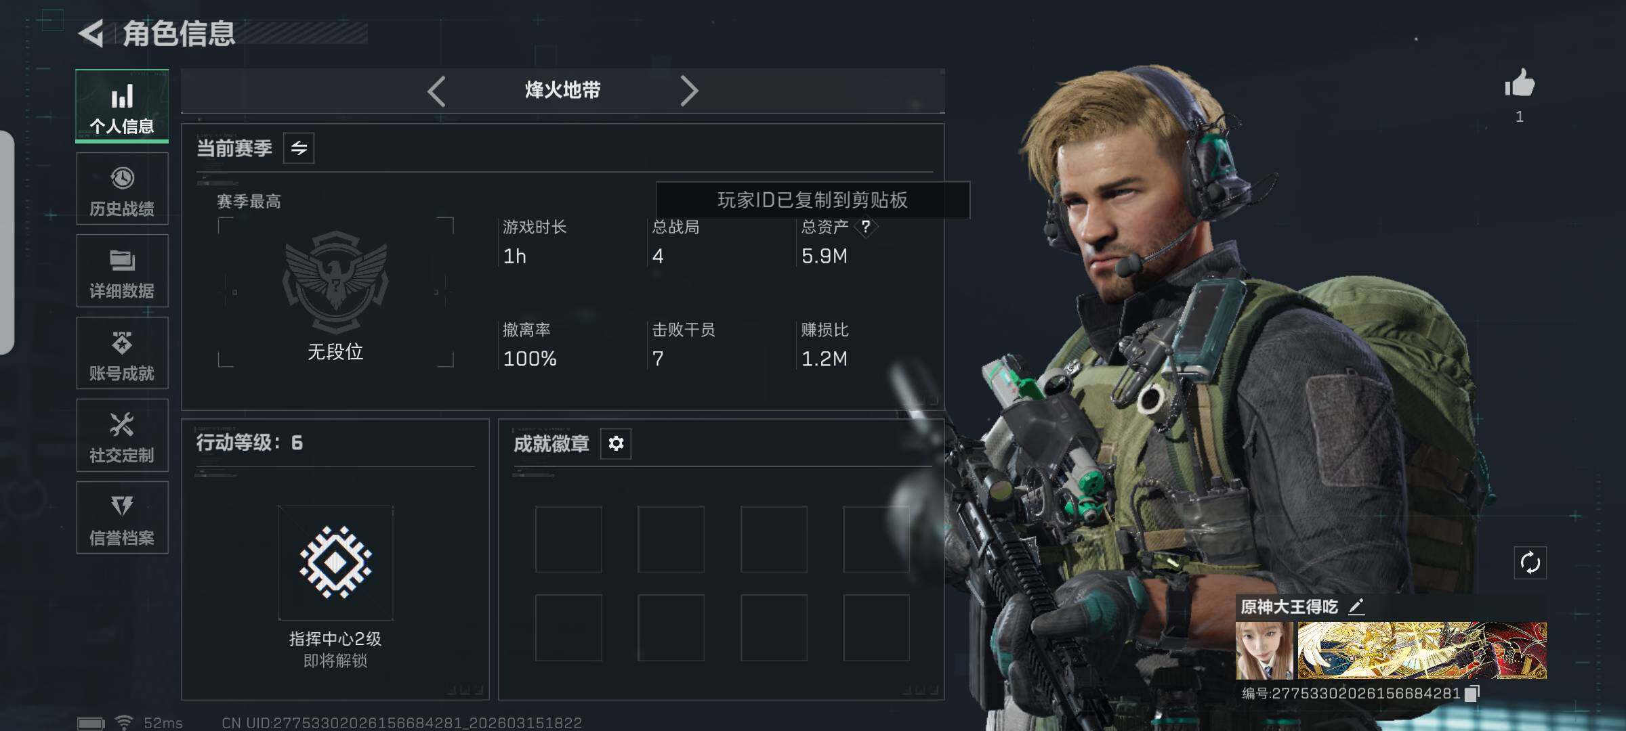Click the player avatar photo thumbnail
1626x731 pixels.
click(x=1264, y=650)
